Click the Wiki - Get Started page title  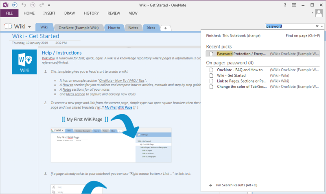pos(35,36)
